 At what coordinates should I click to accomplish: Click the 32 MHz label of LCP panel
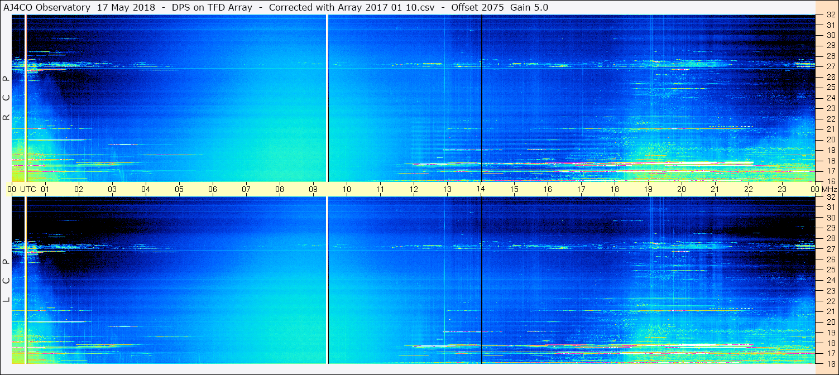[x=830, y=196]
